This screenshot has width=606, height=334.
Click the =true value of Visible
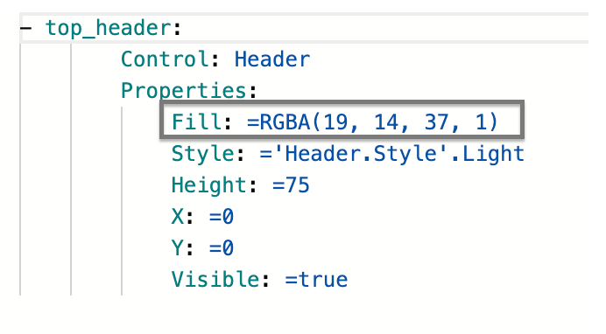[x=316, y=279]
